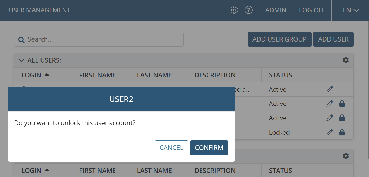This screenshot has width=369, height=177.
Task: Open the help question mark icon
Action: [249, 10]
